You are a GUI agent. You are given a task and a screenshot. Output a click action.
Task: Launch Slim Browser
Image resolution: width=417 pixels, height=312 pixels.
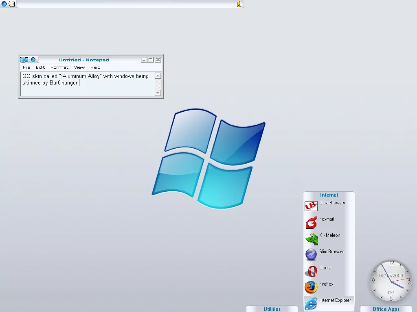311,255
